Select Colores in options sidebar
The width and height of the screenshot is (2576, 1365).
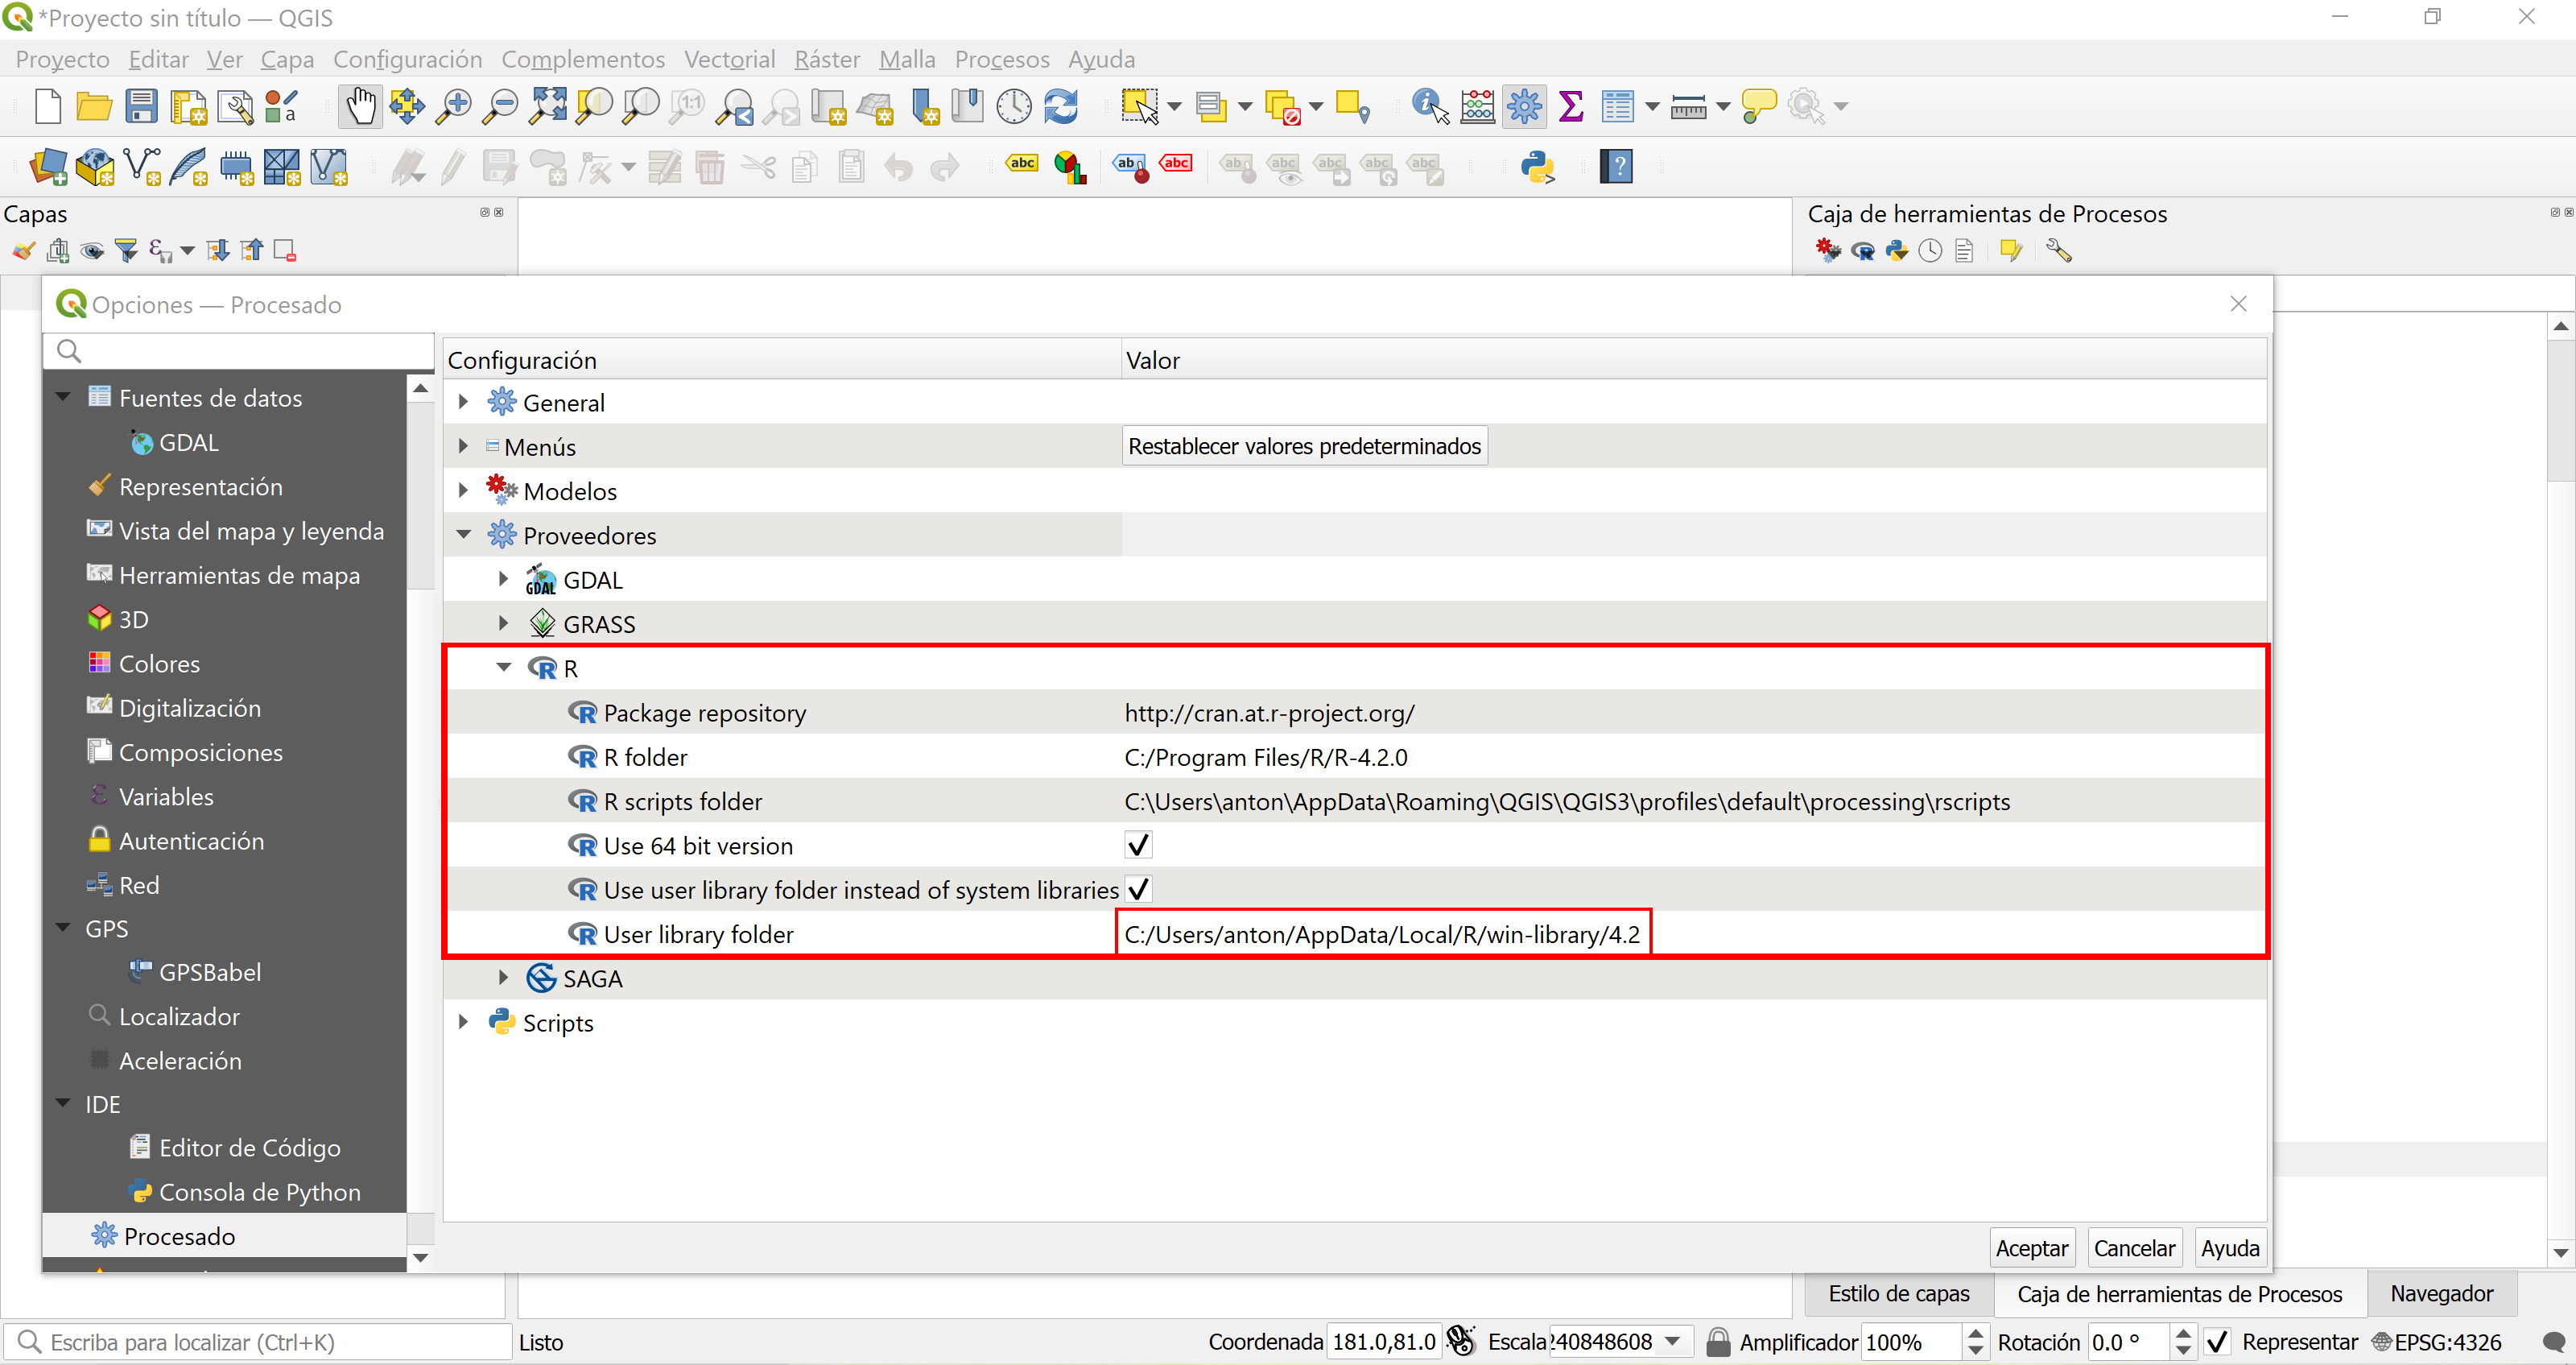click(x=159, y=664)
